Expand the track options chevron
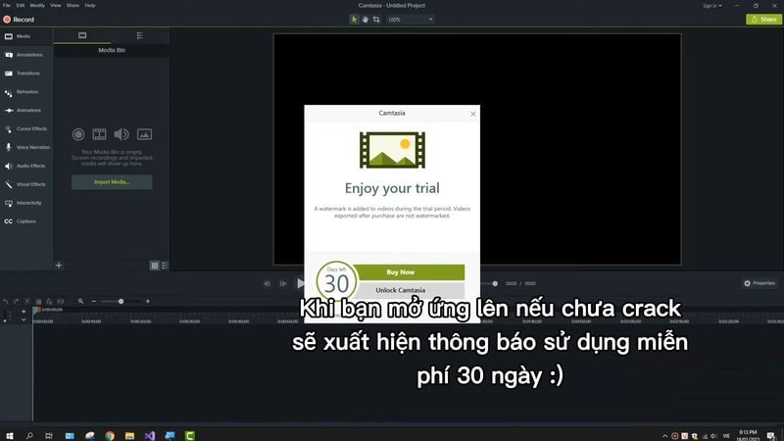This screenshot has width=784, height=441. coord(24,319)
